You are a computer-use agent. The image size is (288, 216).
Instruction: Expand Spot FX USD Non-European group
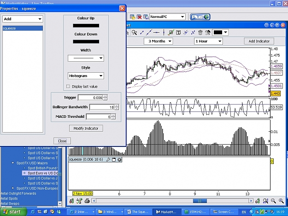coord(13,188)
